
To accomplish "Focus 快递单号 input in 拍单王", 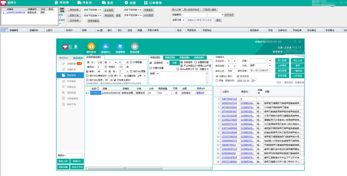I will pos(195,15).
